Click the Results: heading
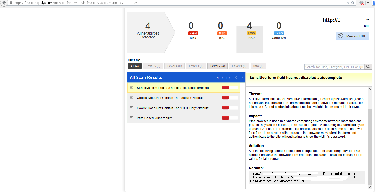The width and height of the screenshot is (375, 192). (x=256, y=168)
